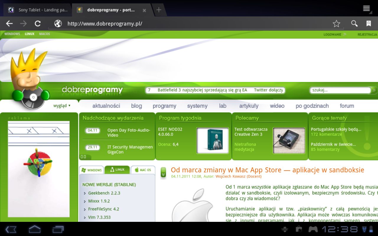Viewport: 378px width, 236px height.
Task: Open Geekbench 2.2.3 in new versions list
Action: pyautogui.click(x=104, y=193)
